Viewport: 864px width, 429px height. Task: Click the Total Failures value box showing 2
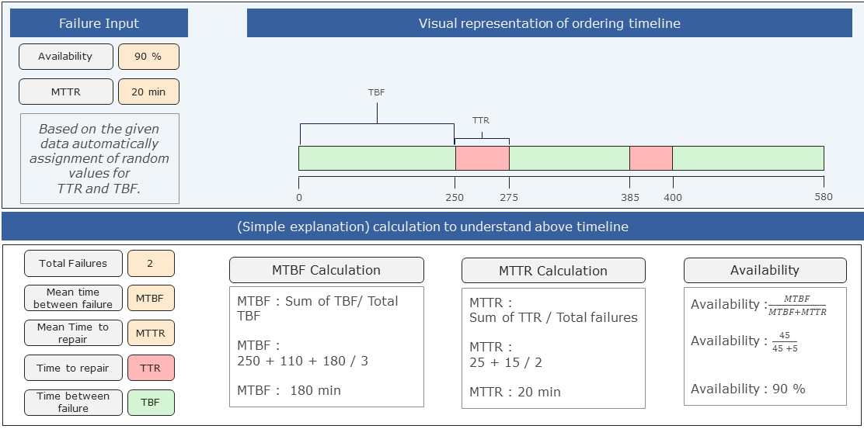pyautogui.click(x=151, y=263)
